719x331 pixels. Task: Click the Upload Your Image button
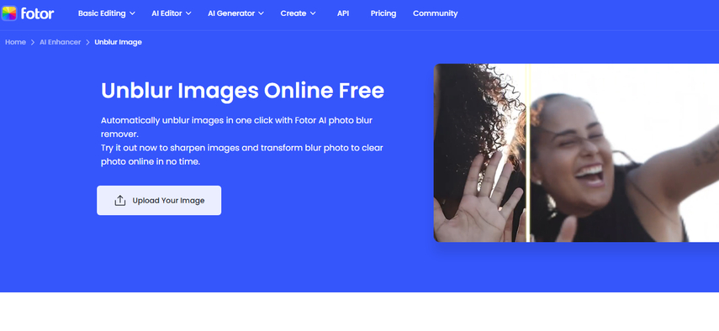pos(159,201)
